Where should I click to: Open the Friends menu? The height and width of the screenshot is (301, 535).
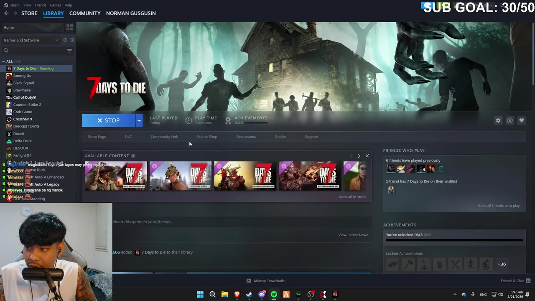[x=41, y=5]
